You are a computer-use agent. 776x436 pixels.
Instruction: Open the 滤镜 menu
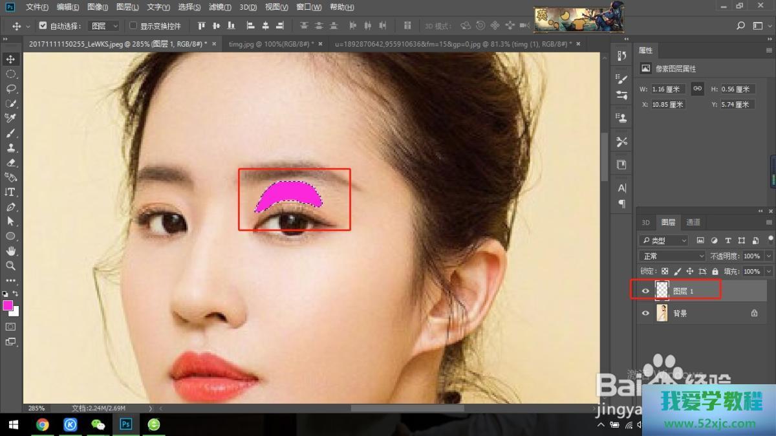[x=220, y=7]
